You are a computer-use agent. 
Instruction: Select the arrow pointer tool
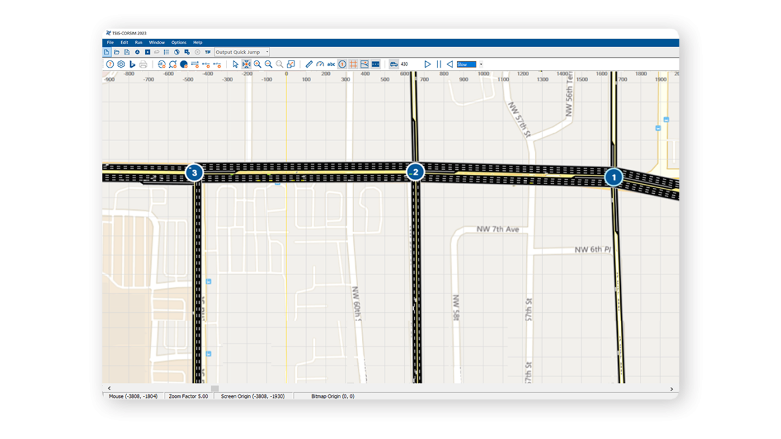236,64
